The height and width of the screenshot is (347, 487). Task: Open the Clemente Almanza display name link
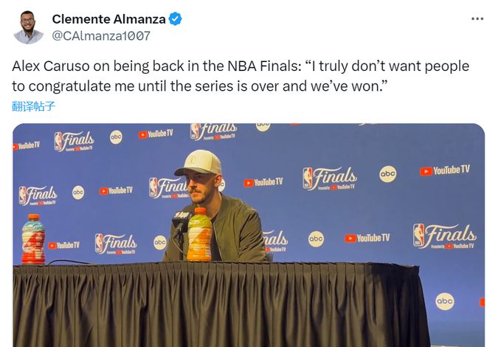108,19
